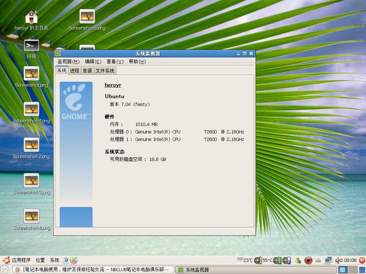Select the first workspace in switcher
This screenshot has width=366, height=274.
(x=342, y=270)
